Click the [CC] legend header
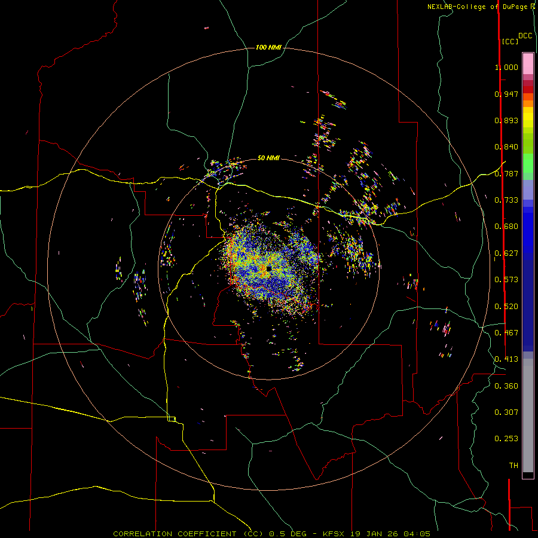The height and width of the screenshot is (538, 538). tap(510, 41)
